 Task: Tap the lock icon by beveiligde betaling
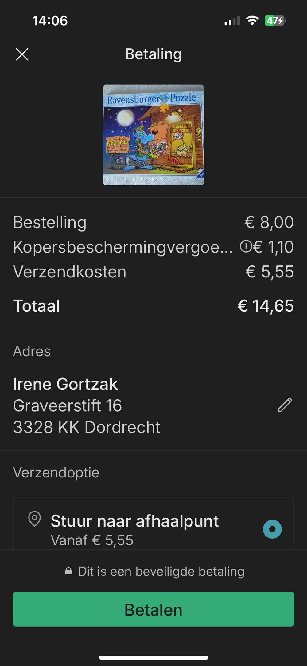coord(68,571)
